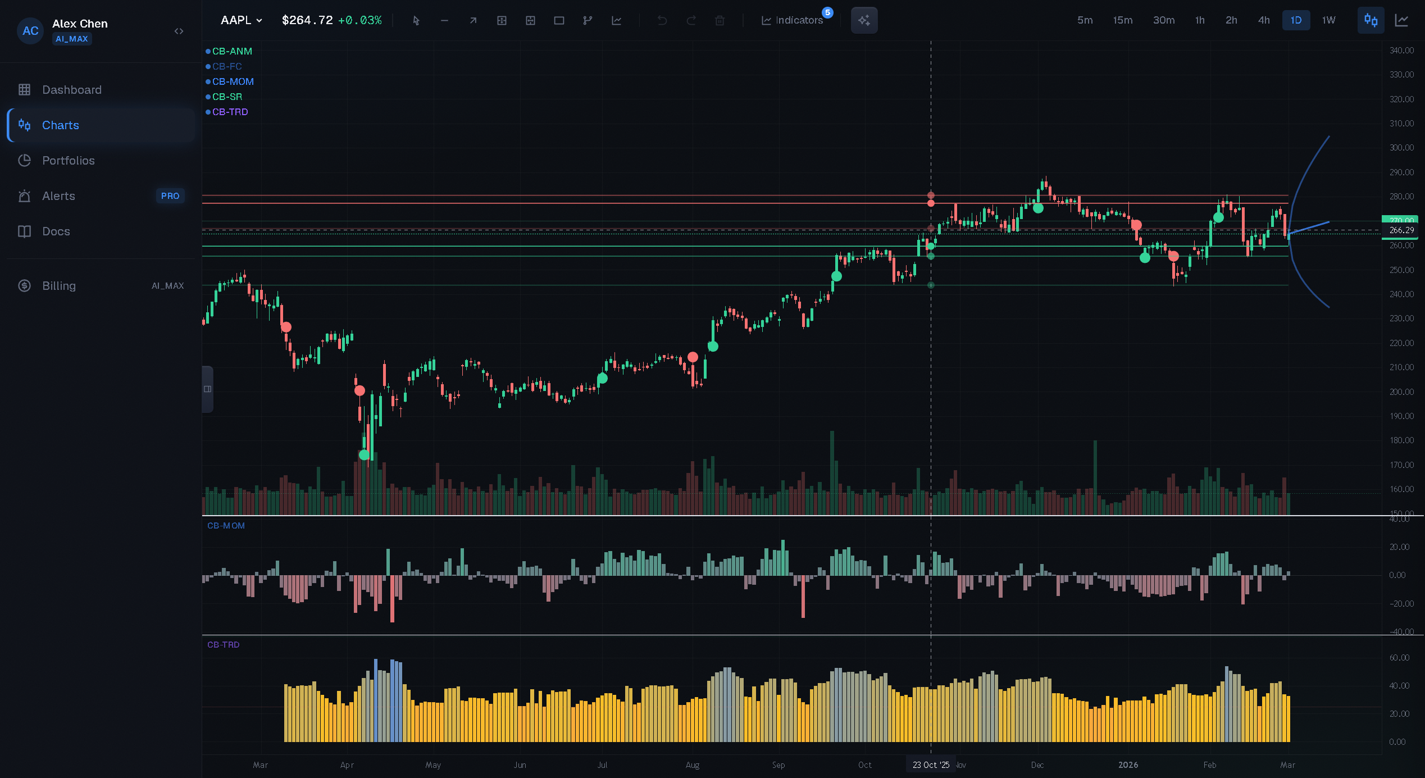
Task: Open the AAPL symbol dropdown
Action: tap(241, 20)
